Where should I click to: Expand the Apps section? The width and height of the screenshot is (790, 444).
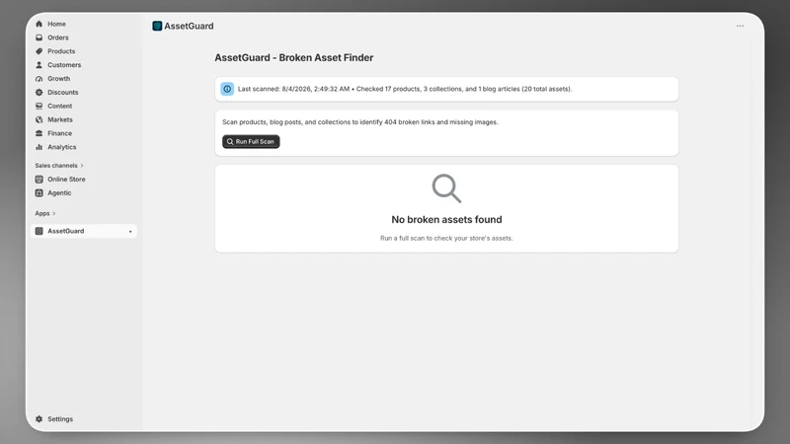(44, 213)
